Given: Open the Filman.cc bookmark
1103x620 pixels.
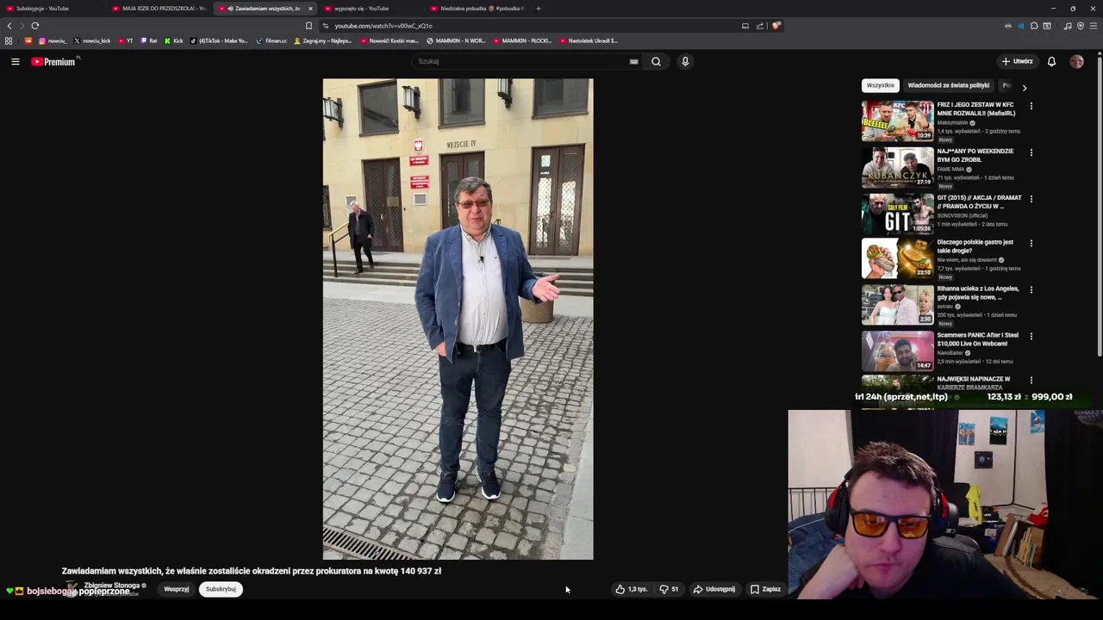Looking at the screenshot, I should [271, 40].
